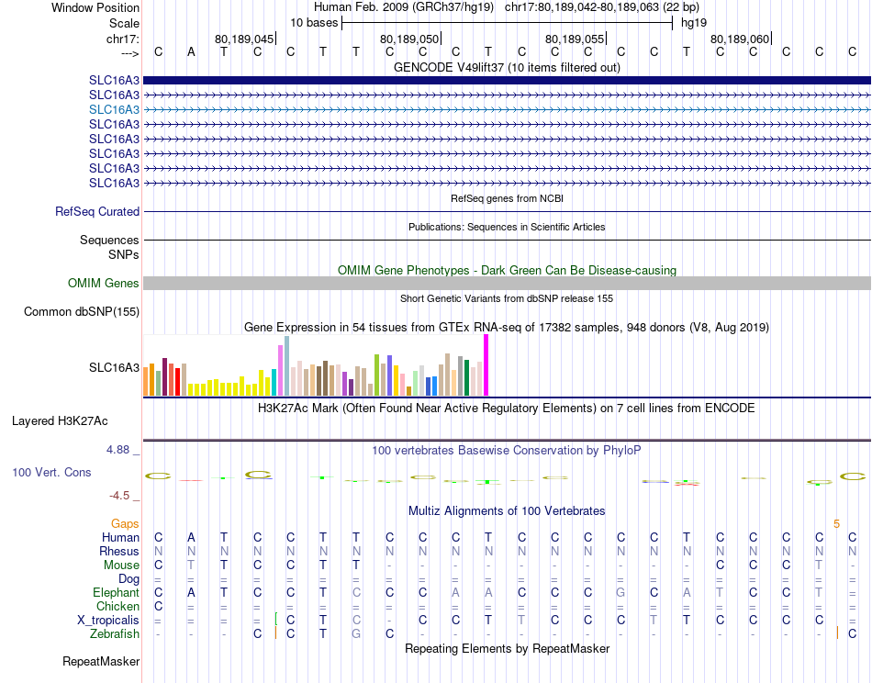Click the RefSeq Curated track label
Image resolution: width=872 pixels, height=683 pixels.
click(x=97, y=211)
